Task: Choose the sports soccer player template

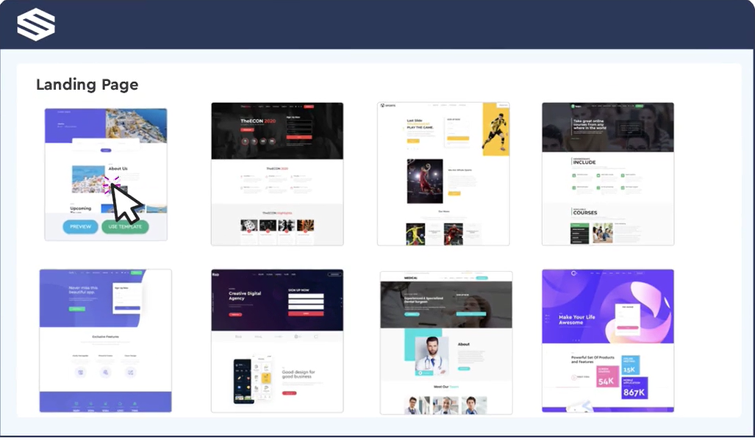Action: (443, 173)
